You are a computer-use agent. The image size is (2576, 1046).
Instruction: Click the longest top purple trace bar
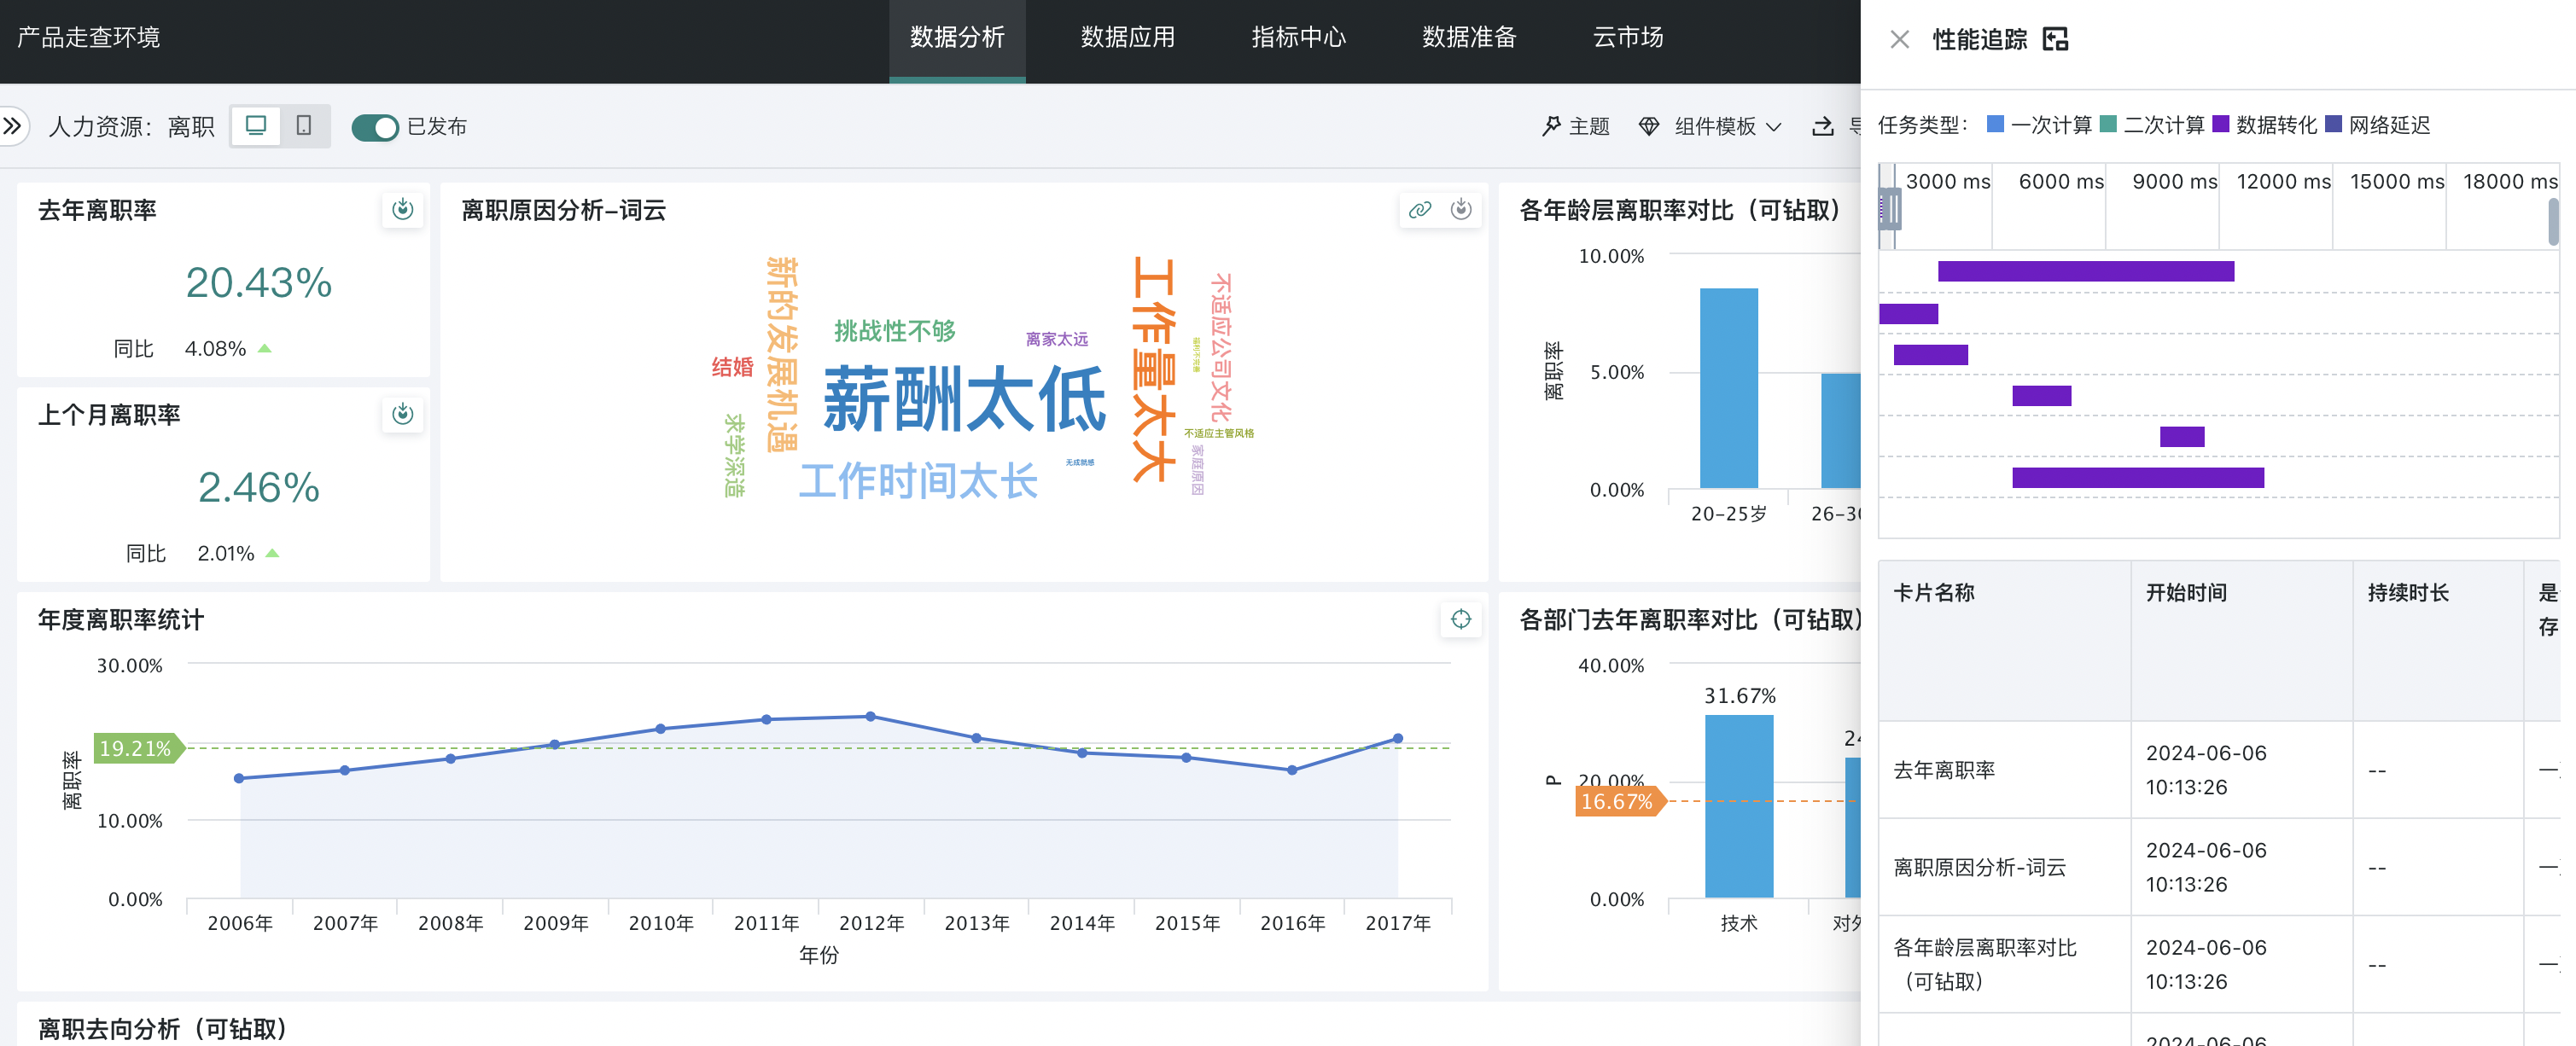click(2085, 271)
